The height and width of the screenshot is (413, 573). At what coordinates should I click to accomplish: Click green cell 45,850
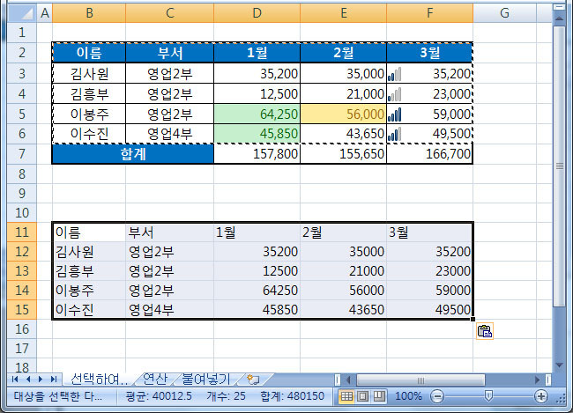pyautogui.click(x=257, y=134)
